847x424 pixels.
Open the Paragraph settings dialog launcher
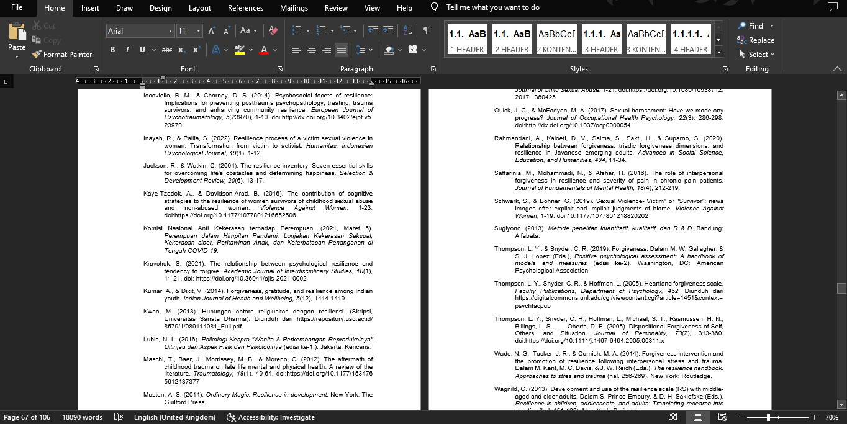click(x=433, y=69)
